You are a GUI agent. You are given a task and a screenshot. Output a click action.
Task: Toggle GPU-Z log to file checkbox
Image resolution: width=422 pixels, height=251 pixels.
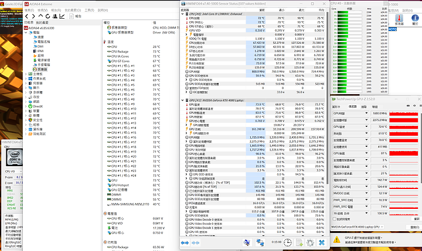334,219
